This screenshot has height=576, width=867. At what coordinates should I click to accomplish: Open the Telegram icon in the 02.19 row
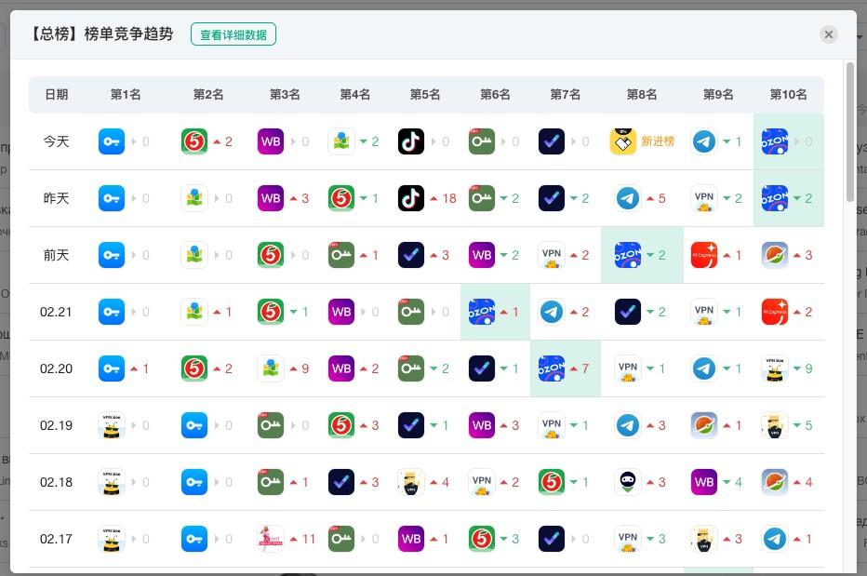(x=628, y=425)
